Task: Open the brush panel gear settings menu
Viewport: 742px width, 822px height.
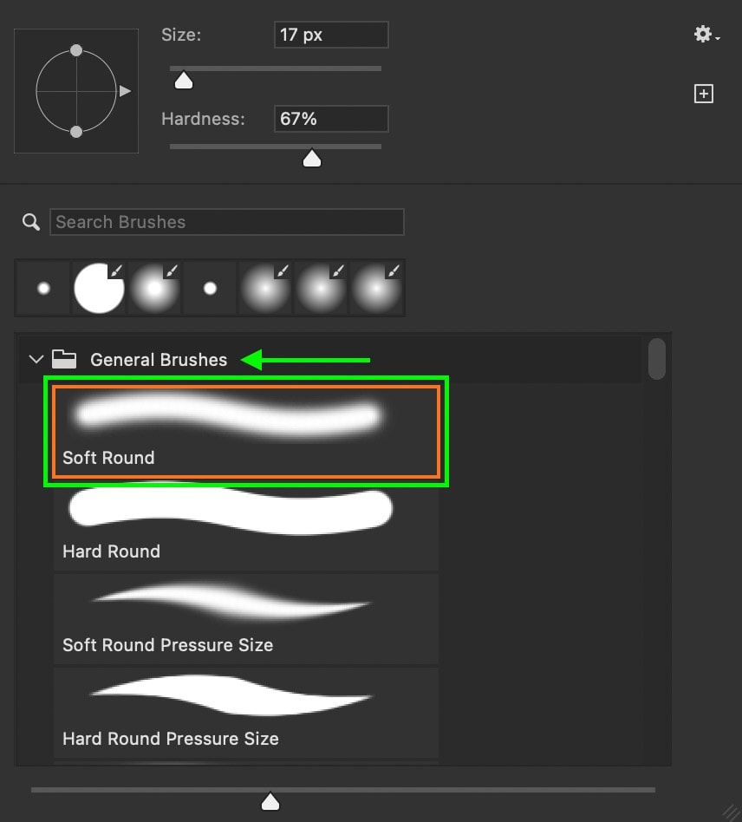Action: coord(706,35)
